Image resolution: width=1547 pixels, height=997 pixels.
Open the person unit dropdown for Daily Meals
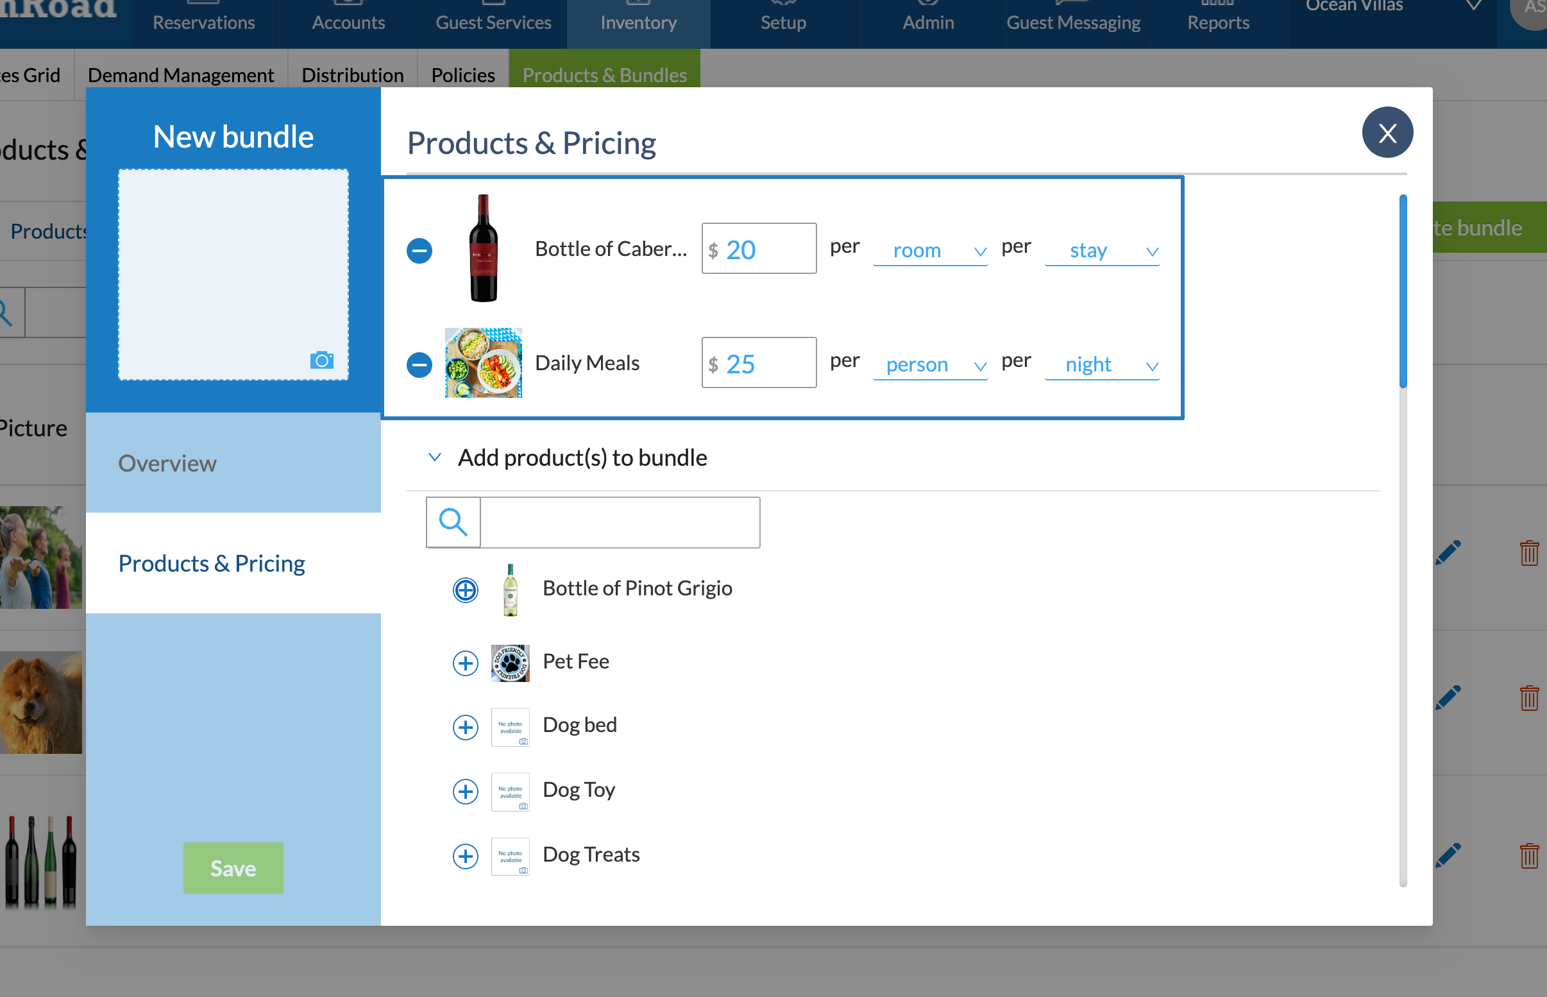click(930, 364)
